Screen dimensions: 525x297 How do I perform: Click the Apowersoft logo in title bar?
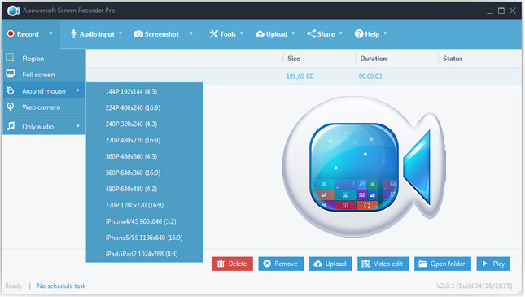[13, 11]
